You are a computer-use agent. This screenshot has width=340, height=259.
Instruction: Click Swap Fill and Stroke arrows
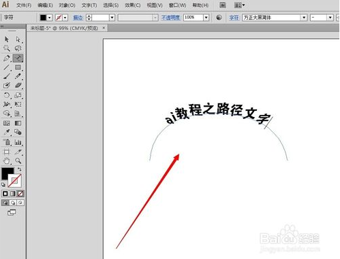coord(20,169)
